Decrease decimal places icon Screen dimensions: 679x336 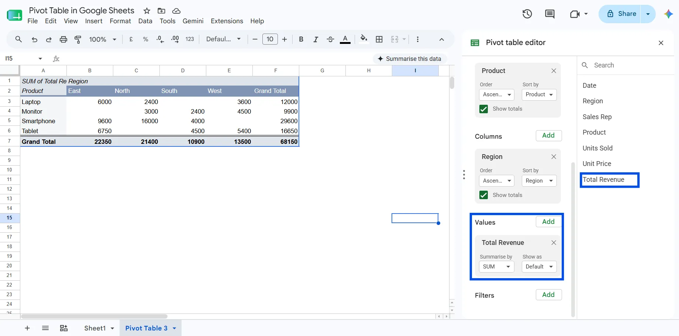pyautogui.click(x=160, y=39)
